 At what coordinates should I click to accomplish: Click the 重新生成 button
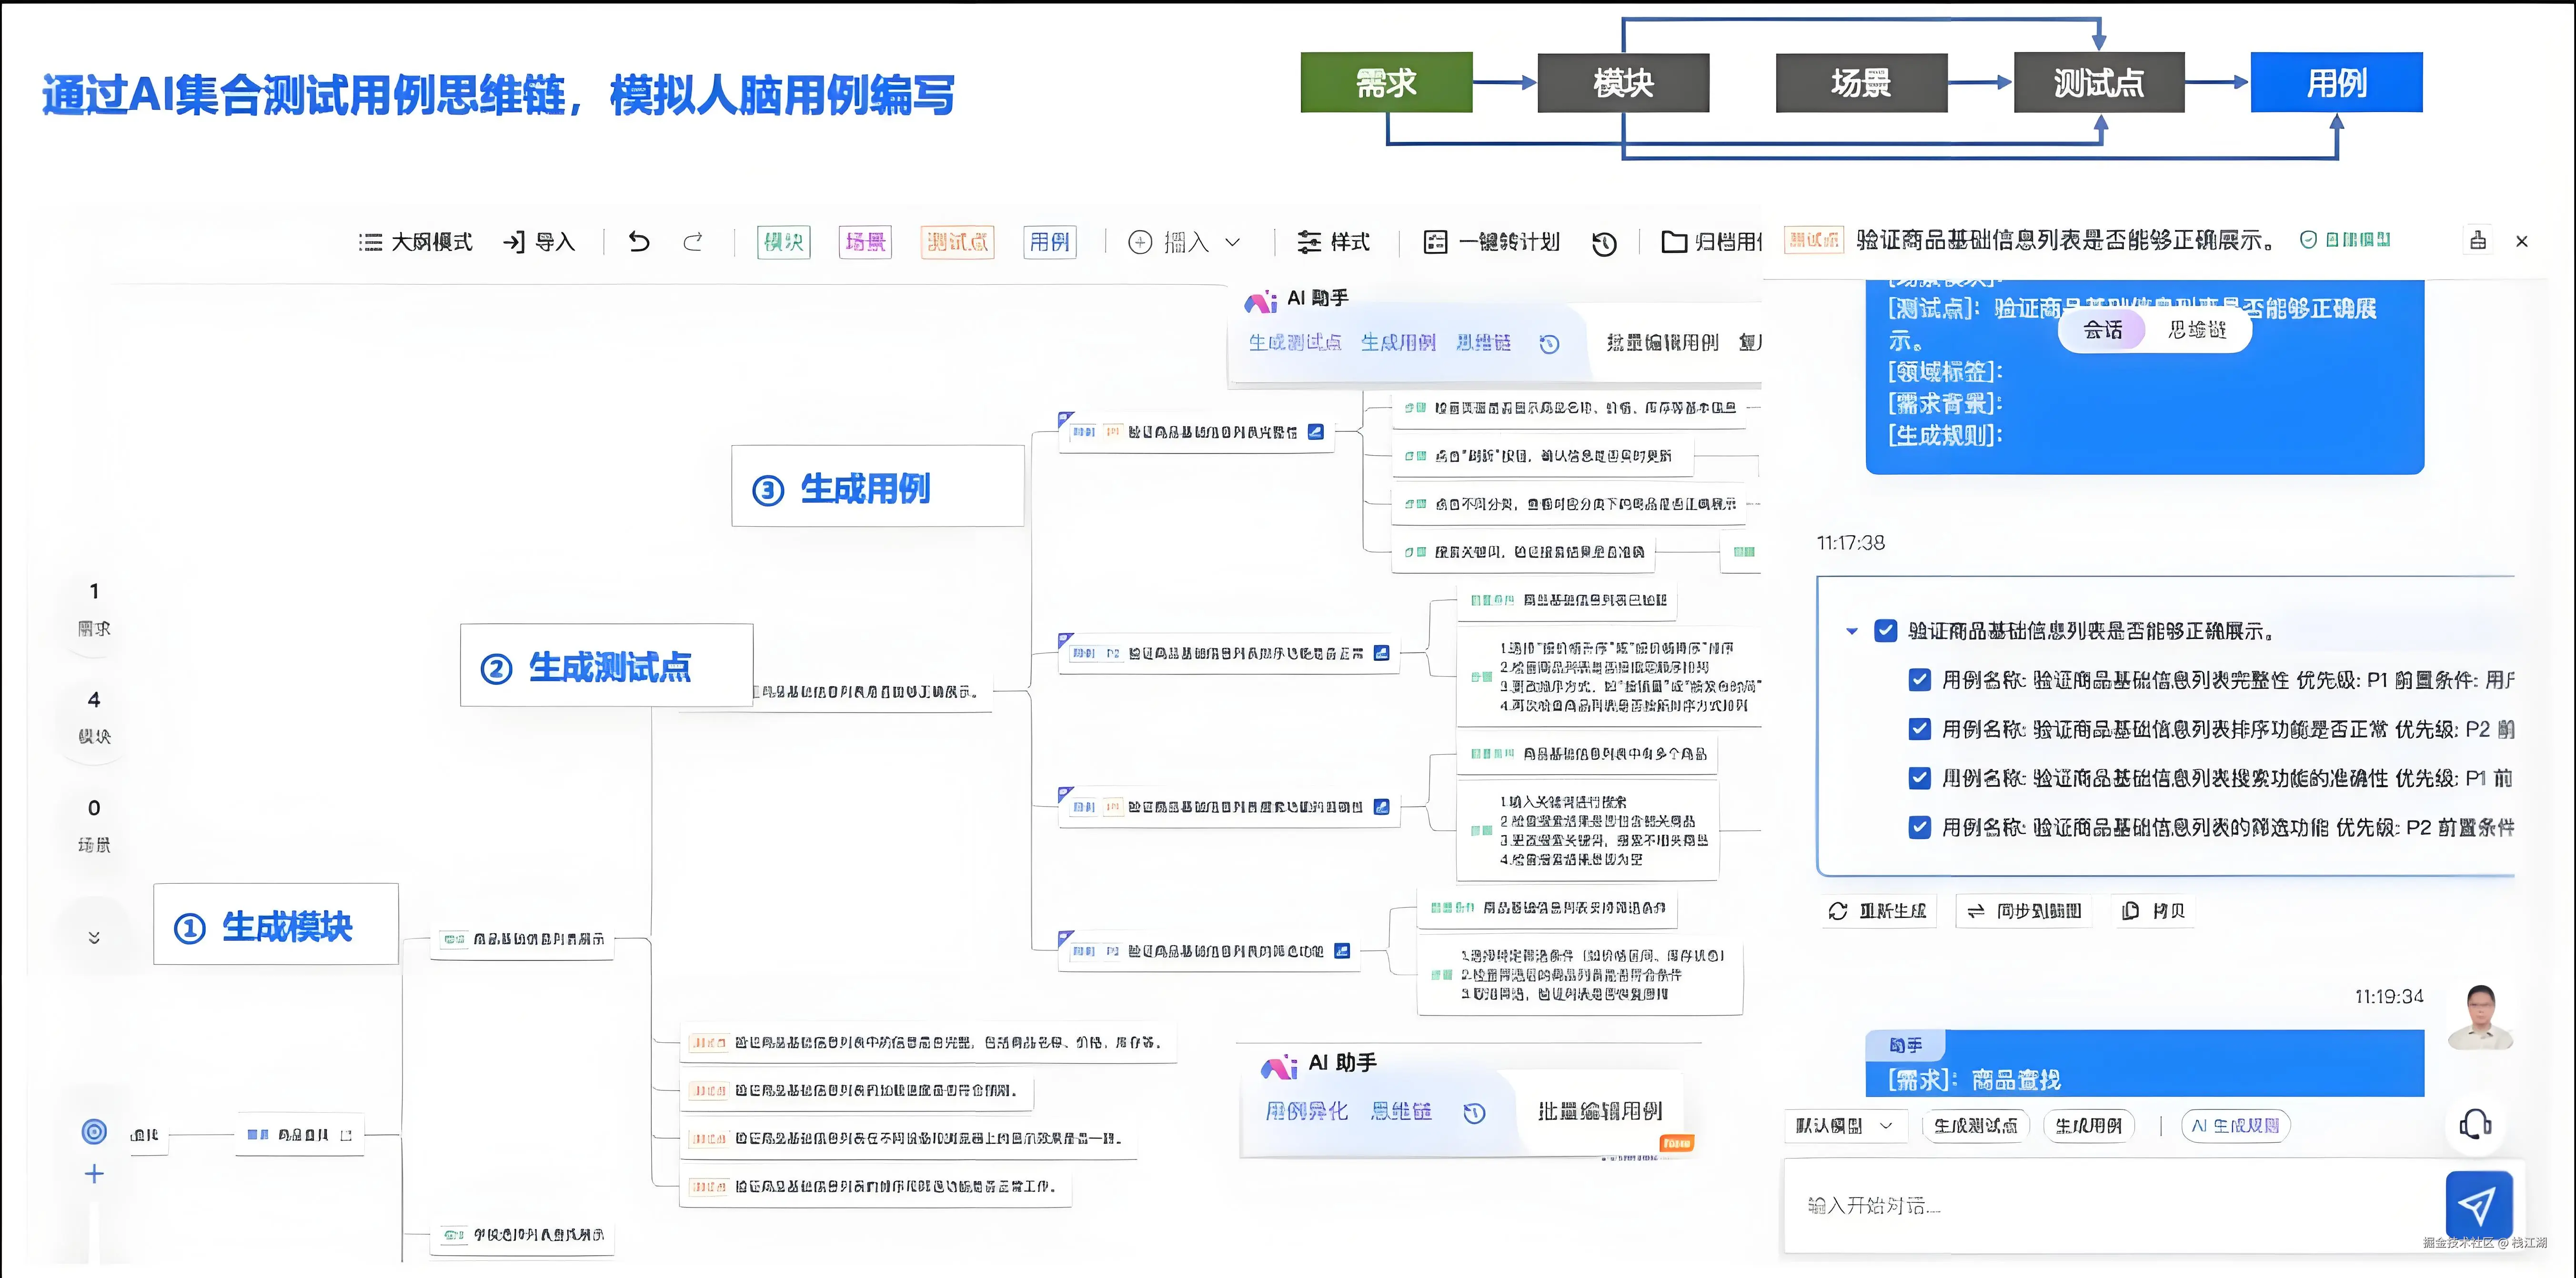[1878, 911]
